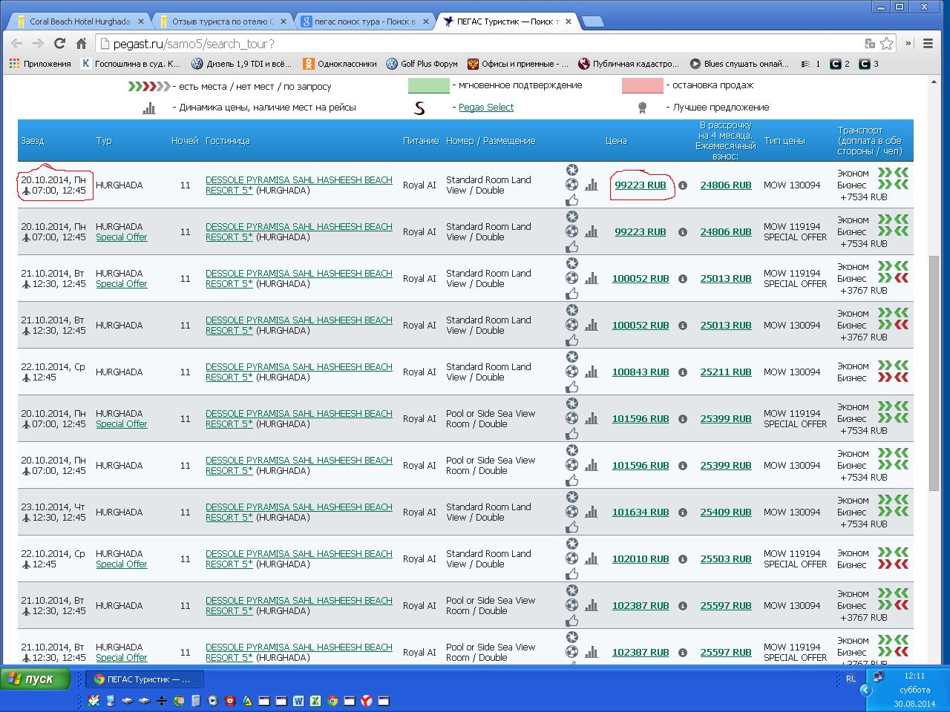The width and height of the screenshot is (950, 712).
Task: Click shutter icon in 101634 RUB row
Action: [571, 497]
